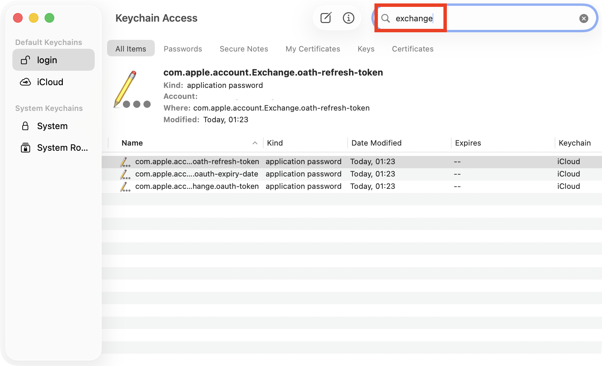The width and height of the screenshot is (602, 366).
Task: Click the magnifying glass in the search field
Action: [386, 19]
